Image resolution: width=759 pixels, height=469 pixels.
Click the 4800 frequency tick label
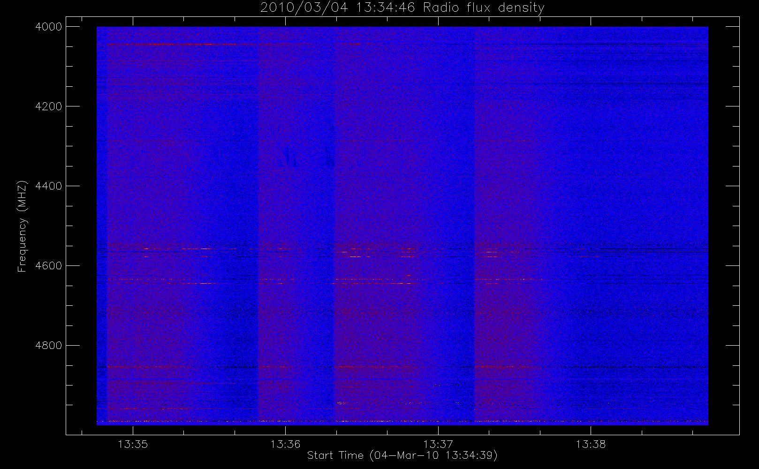(x=49, y=346)
